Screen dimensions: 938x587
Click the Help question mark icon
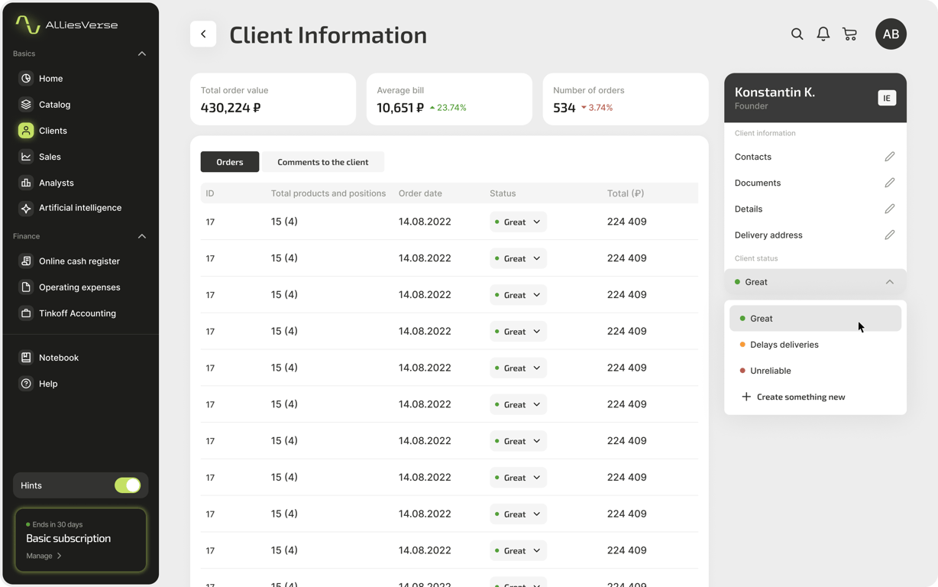pos(26,384)
